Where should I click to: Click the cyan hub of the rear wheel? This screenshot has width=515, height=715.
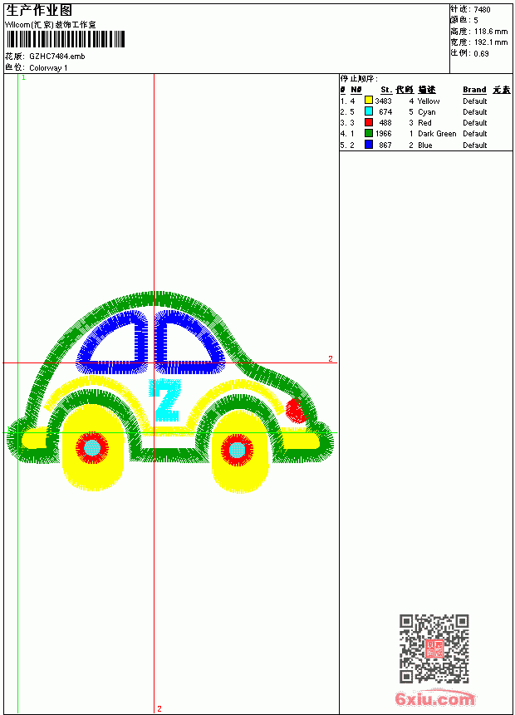(91, 448)
